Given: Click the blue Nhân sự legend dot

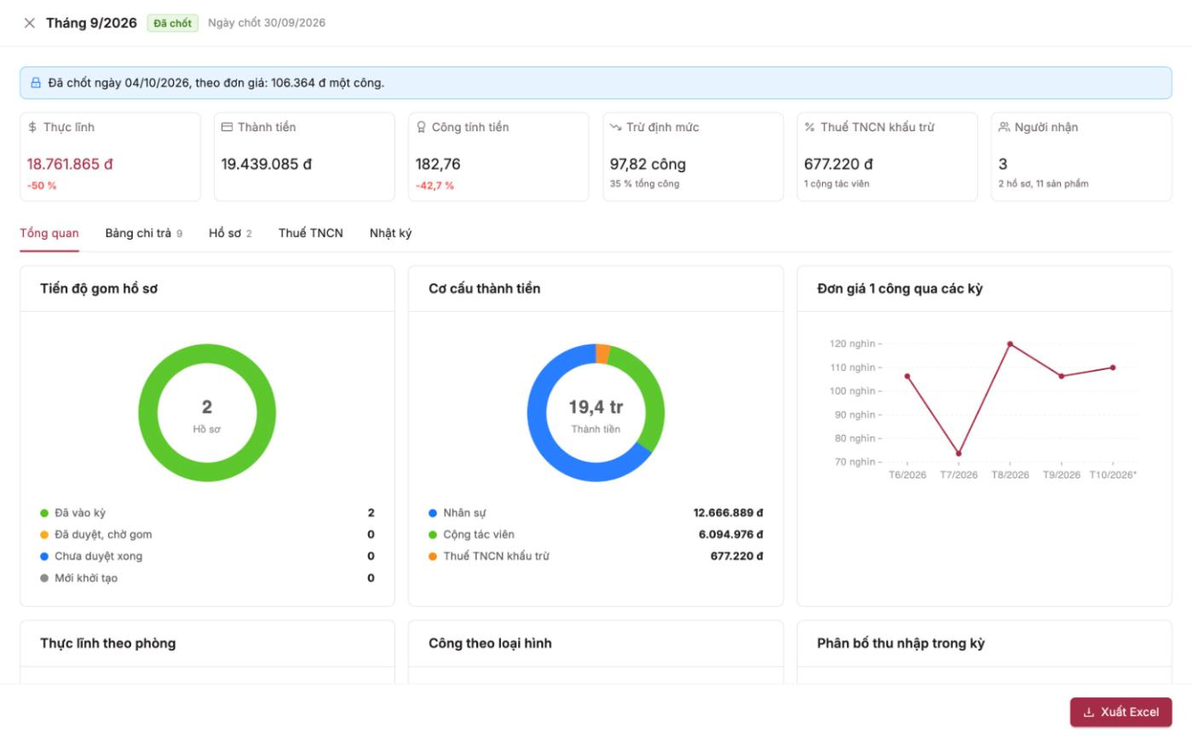Looking at the screenshot, I should (433, 513).
